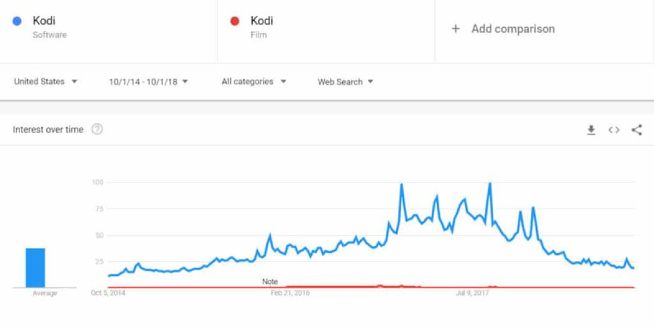
Task: Click the Note marker on the chart
Action: pos(270,282)
